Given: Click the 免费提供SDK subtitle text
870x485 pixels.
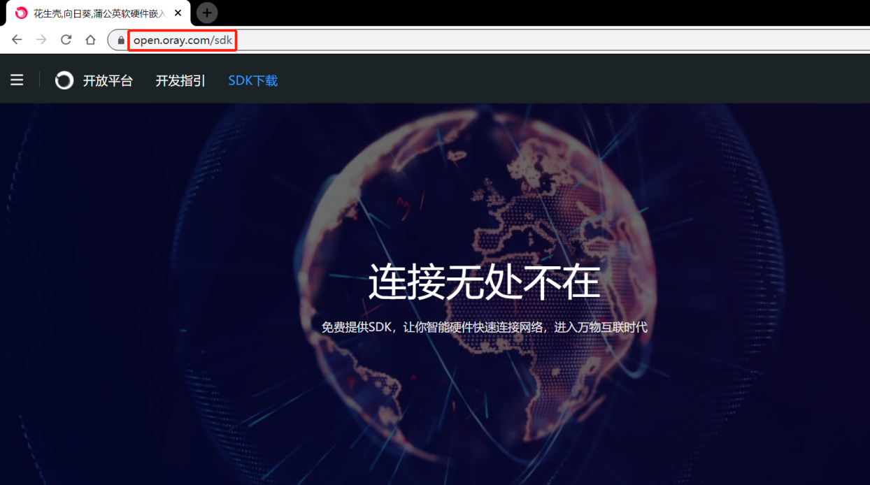Looking at the screenshot, I should coord(484,327).
